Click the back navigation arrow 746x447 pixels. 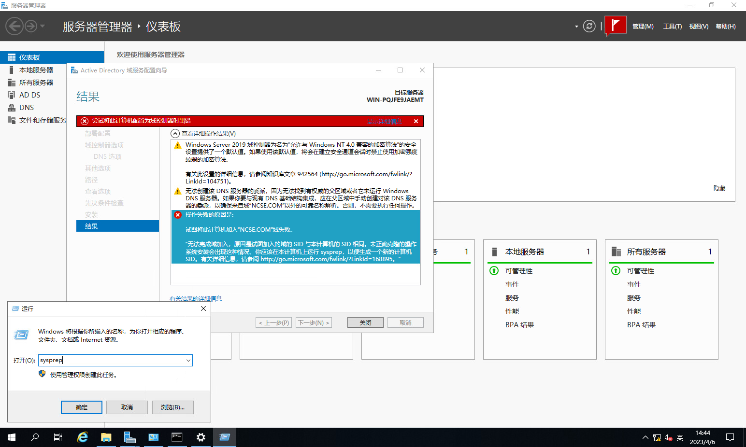pyautogui.click(x=14, y=26)
